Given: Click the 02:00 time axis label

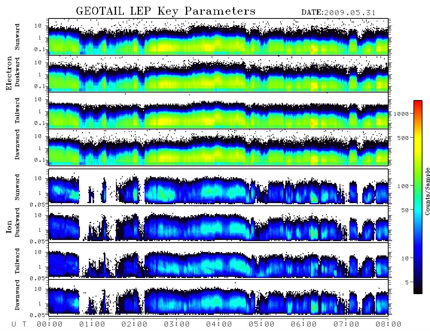Looking at the screenshot, I should [x=134, y=324].
